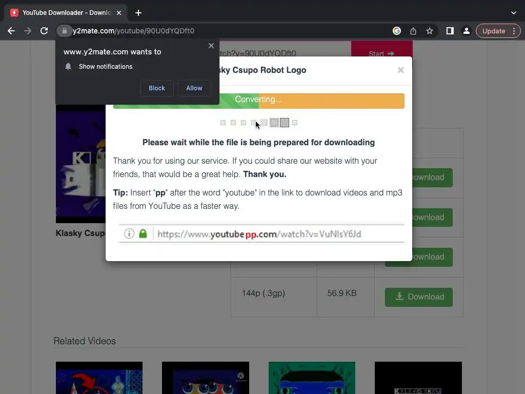The width and height of the screenshot is (525, 394).
Task: Click the Google account icon in address bar
Action: pyautogui.click(x=397, y=31)
